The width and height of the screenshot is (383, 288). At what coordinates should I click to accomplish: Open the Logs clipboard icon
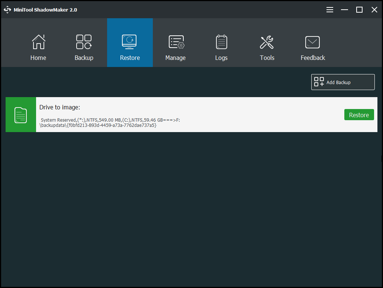coord(221,42)
